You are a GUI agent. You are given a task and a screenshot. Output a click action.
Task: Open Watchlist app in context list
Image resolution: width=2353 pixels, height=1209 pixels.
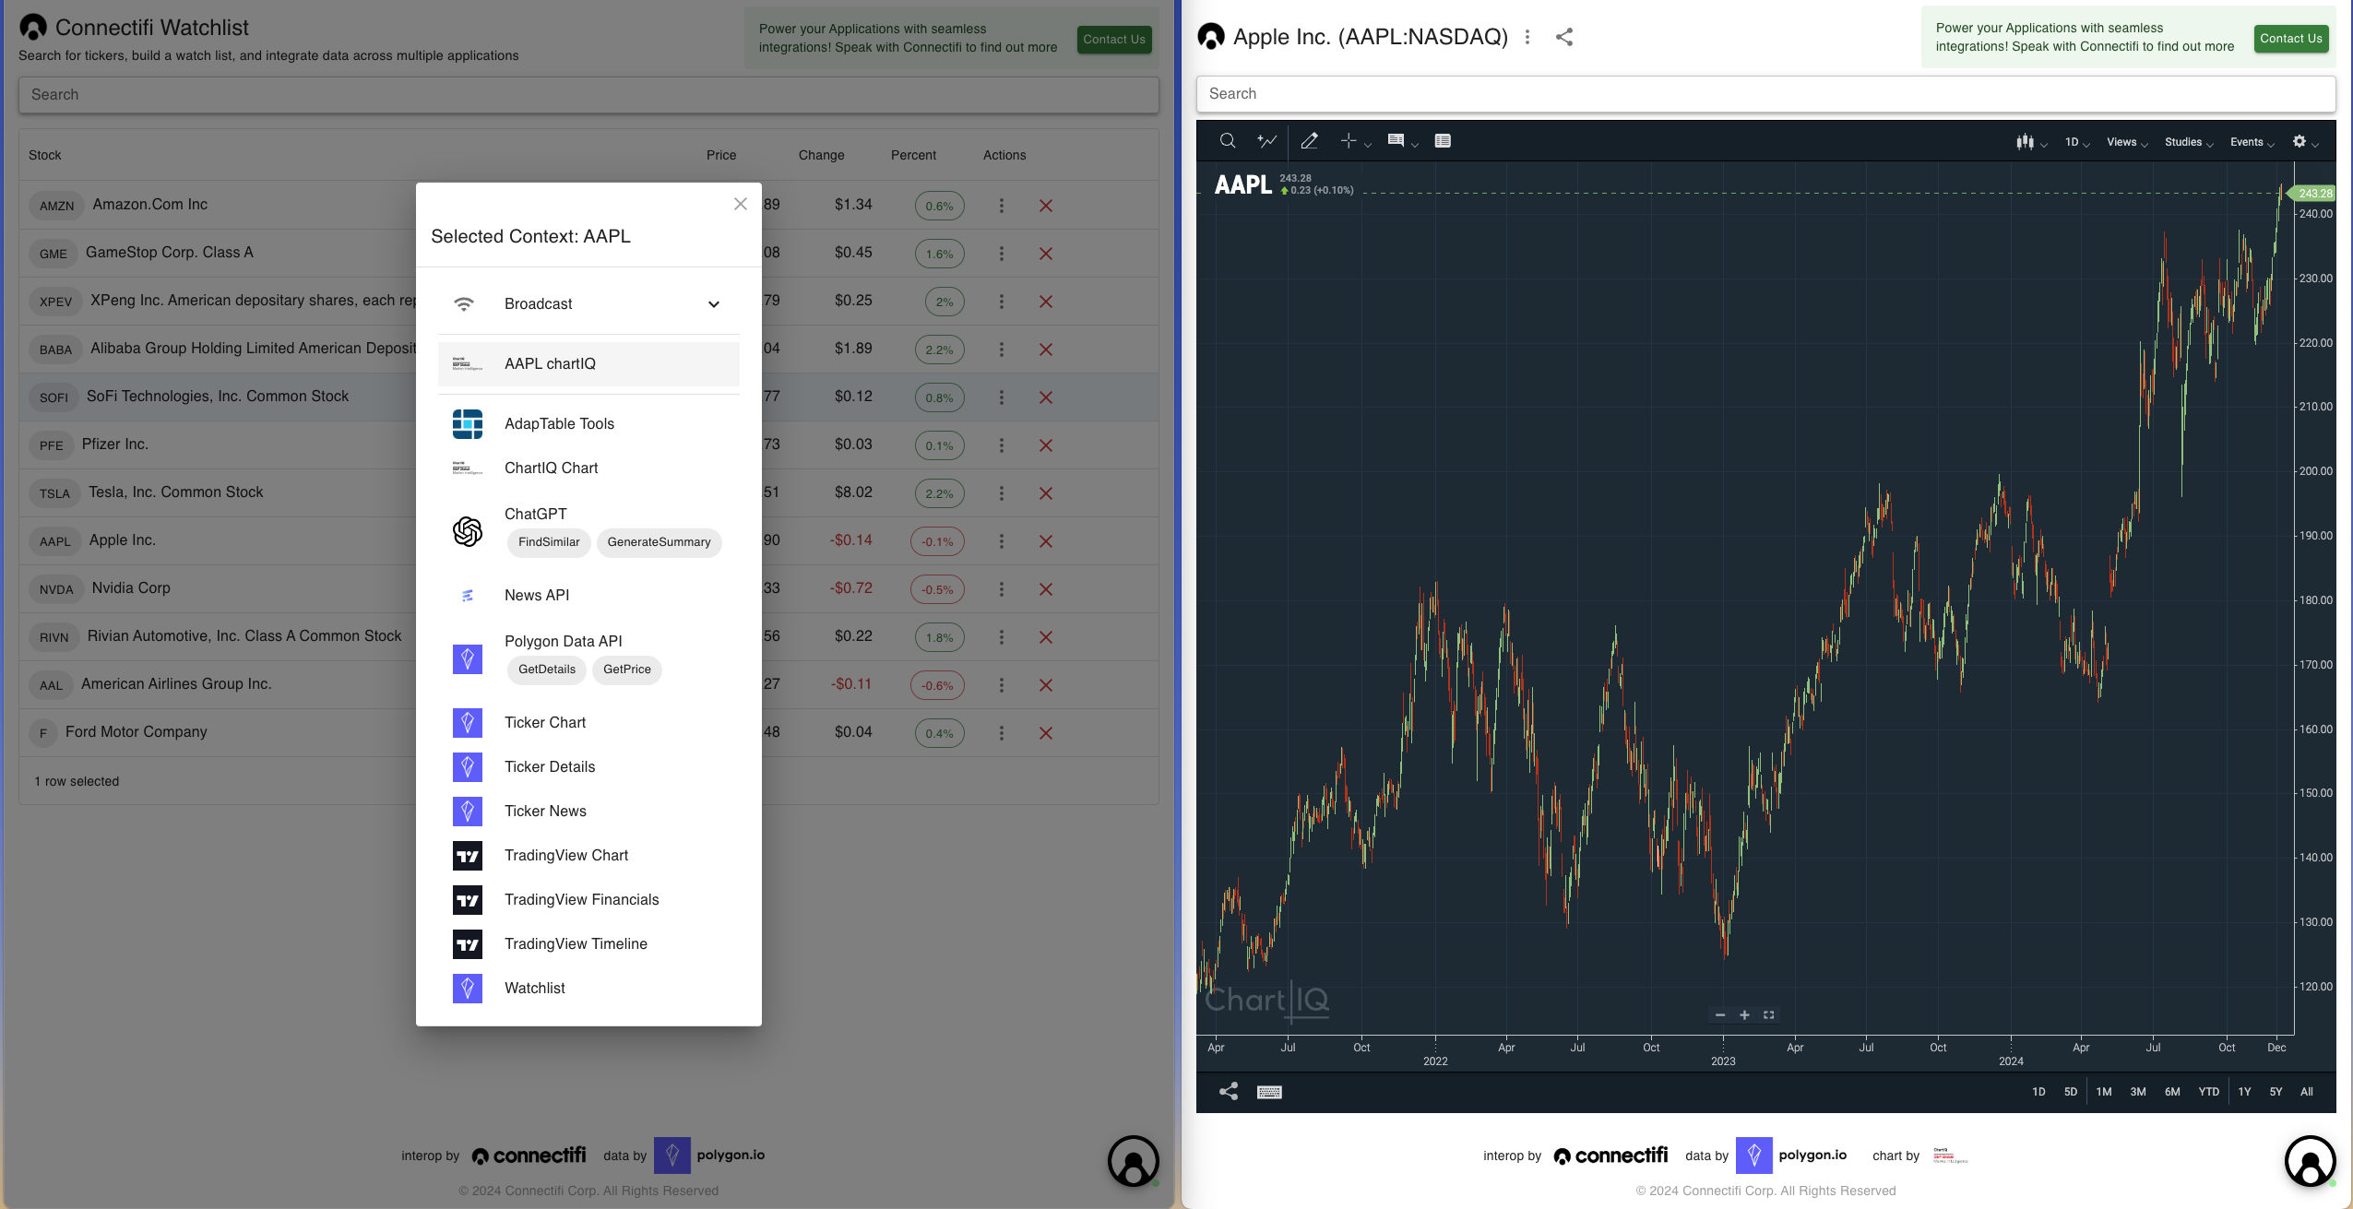point(588,988)
